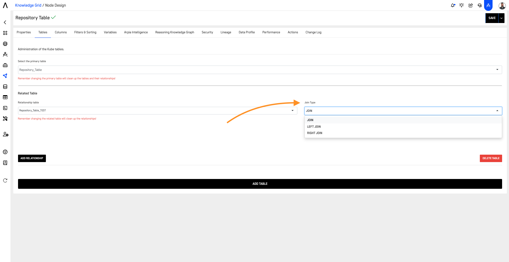
Task: Click the Administration of the Kube tables text
Action: pos(41,49)
